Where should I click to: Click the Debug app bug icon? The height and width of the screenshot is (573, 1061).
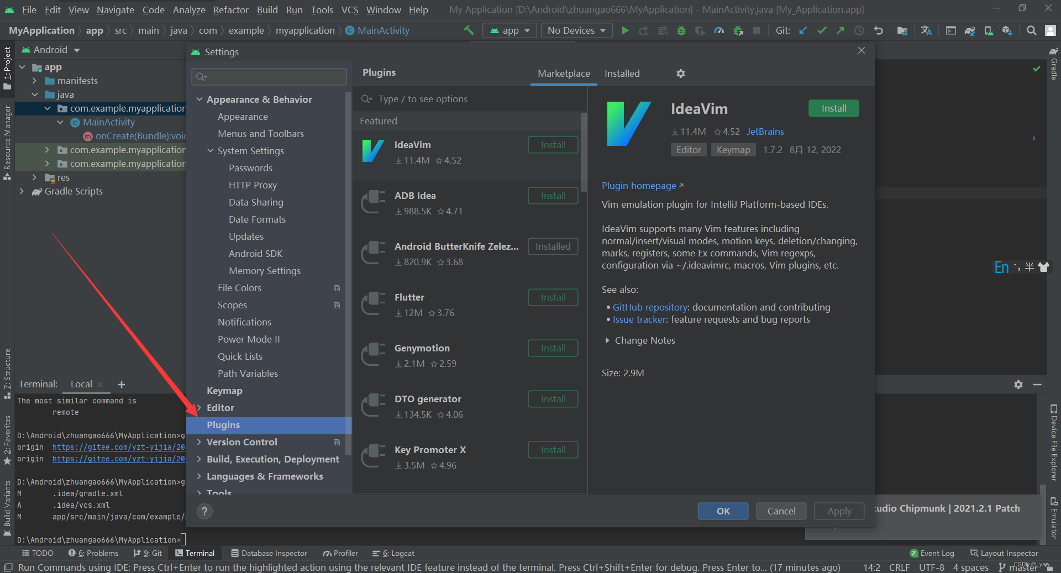pyautogui.click(x=681, y=30)
